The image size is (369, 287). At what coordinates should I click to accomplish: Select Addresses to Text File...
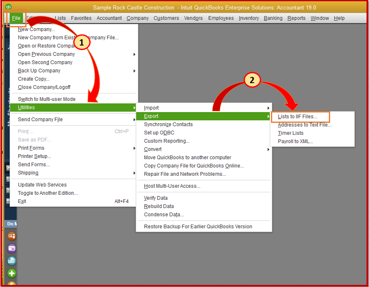pos(304,125)
